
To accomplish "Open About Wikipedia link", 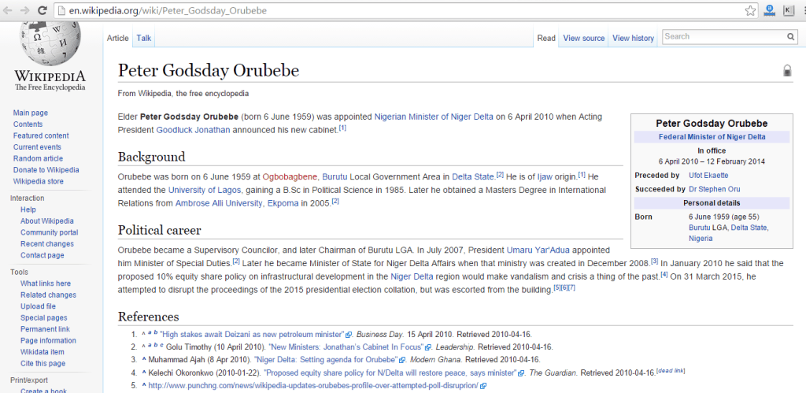I will (47, 221).
